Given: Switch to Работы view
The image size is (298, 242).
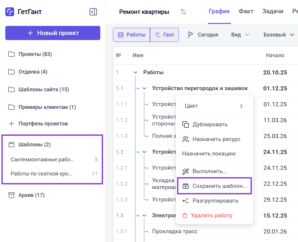Looking at the screenshot, I should (131, 35).
